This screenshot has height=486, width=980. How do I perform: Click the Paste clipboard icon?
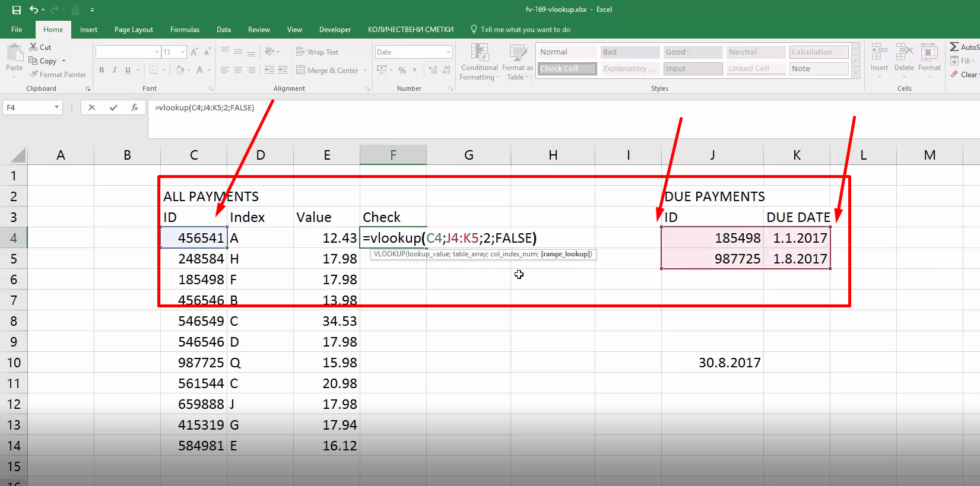[x=14, y=53]
